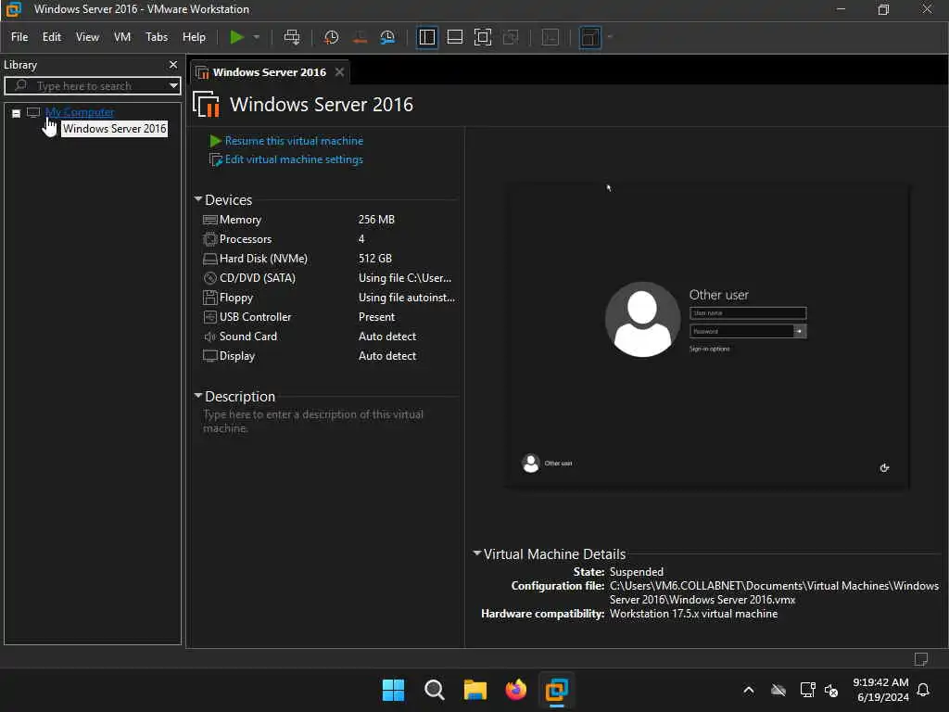Open the Windows Start menu
The width and height of the screenshot is (949, 712).
393,690
